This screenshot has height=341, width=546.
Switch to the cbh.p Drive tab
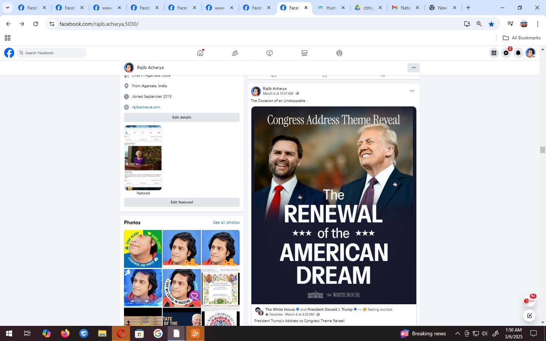pyautogui.click(x=368, y=8)
